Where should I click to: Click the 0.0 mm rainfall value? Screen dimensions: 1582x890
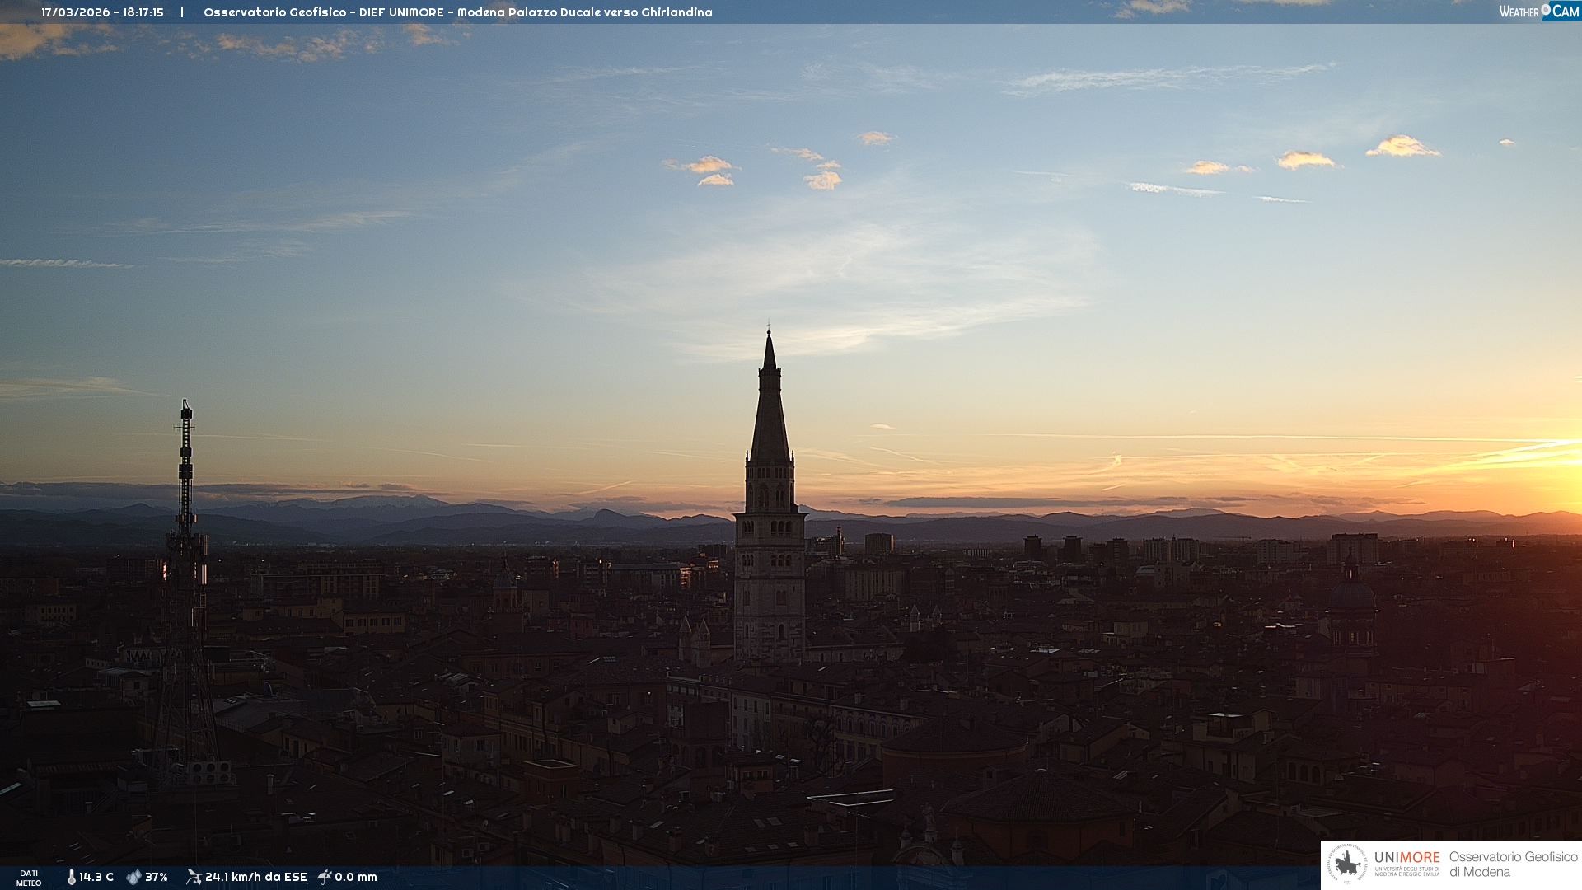pos(356,878)
